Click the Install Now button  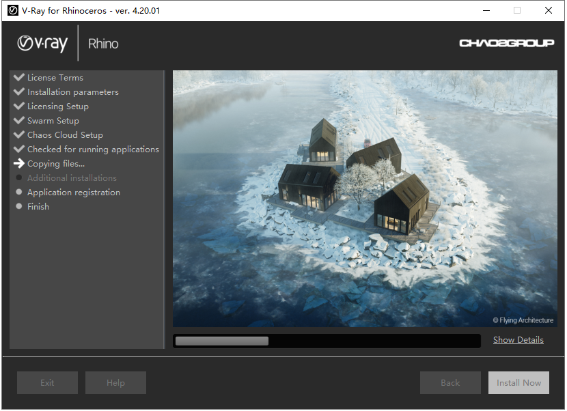[518, 382]
